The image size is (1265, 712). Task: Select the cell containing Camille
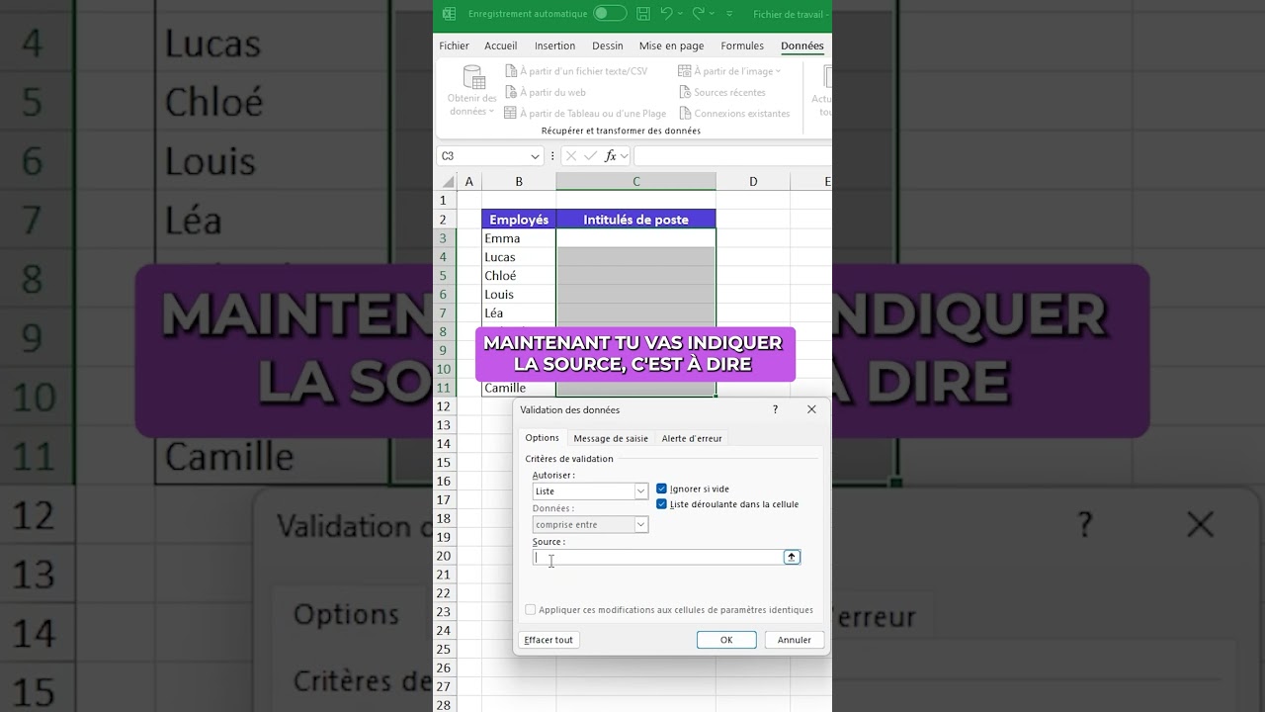pos(519,388)
